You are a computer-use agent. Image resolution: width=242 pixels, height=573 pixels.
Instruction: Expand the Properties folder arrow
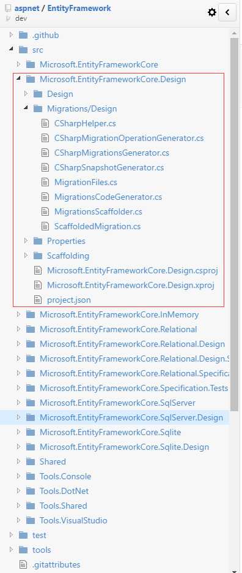click(26, 241)
